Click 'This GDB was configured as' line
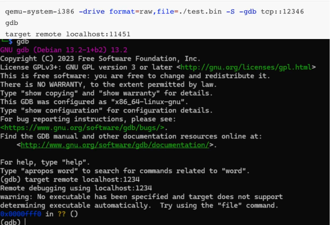330x225 pixels. pos(94,102)
